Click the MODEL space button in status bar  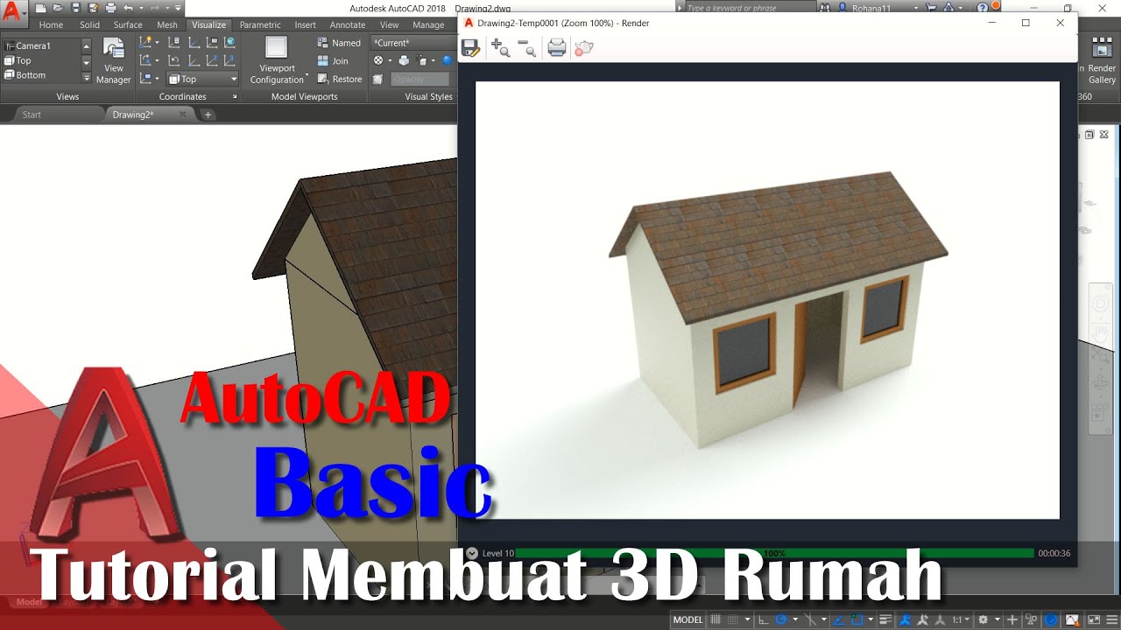(x=687, y=619)
